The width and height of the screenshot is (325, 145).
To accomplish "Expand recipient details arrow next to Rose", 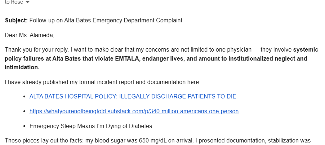I will [x=28, y=3].
